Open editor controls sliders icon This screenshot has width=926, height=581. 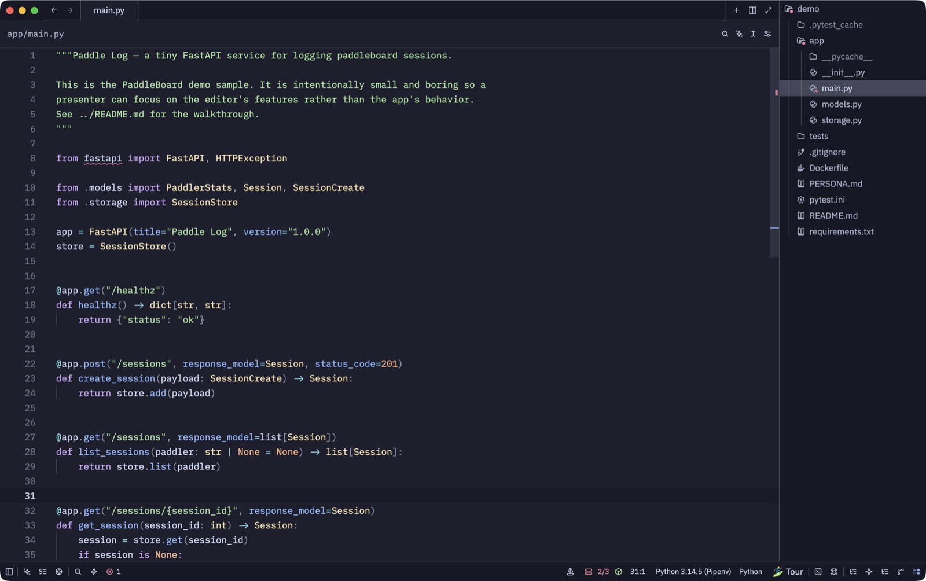click(767, 34)
